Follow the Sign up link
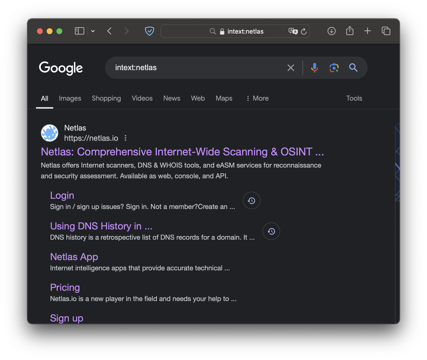This screenshot has height=360, width=427. coord(66,318)
